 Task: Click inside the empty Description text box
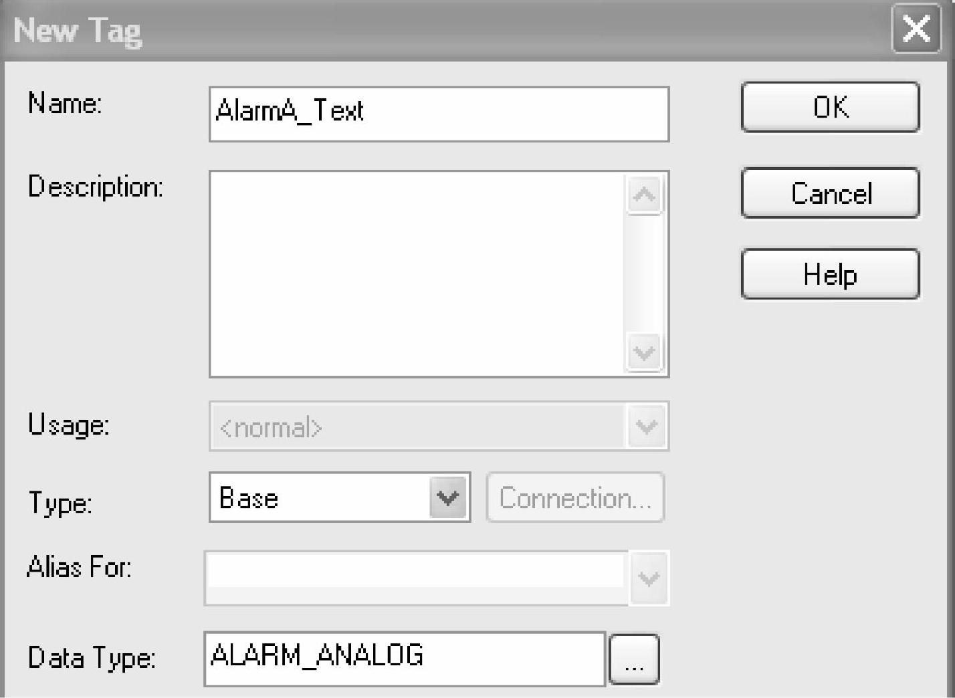[x=417, y=273]
